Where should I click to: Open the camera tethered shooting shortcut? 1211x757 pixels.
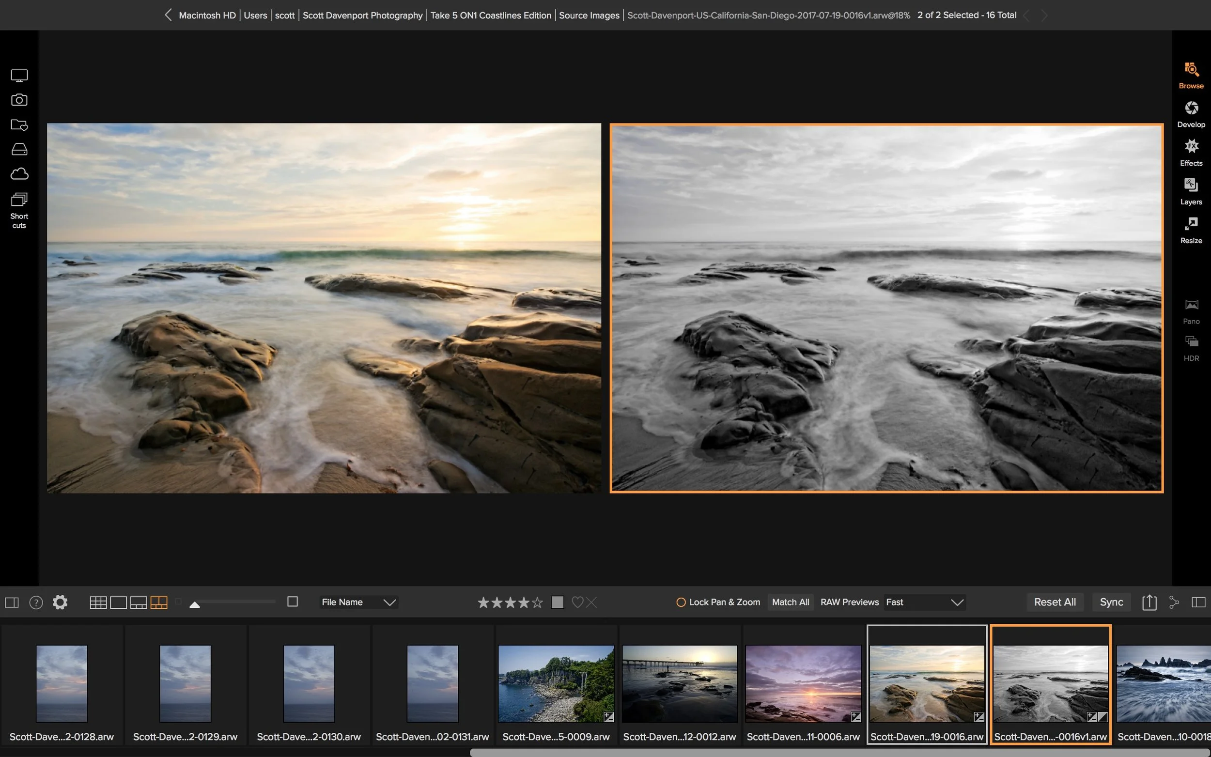pyautogui.click(x=19, y=100)
